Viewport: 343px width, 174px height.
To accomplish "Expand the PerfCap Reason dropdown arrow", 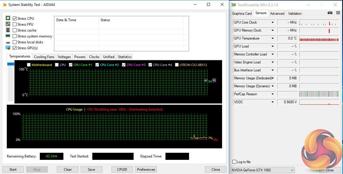I will [273, 94].
